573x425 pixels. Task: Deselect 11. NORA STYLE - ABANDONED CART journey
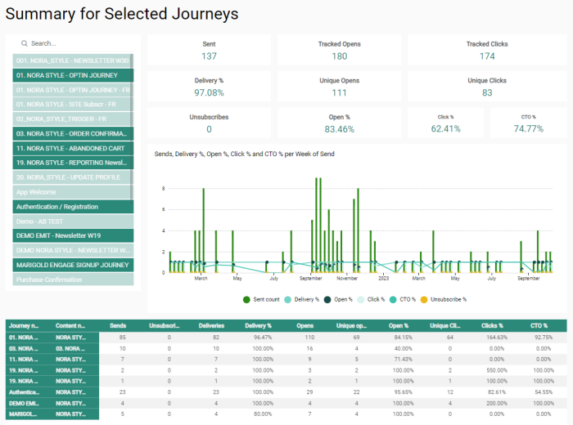72,148
